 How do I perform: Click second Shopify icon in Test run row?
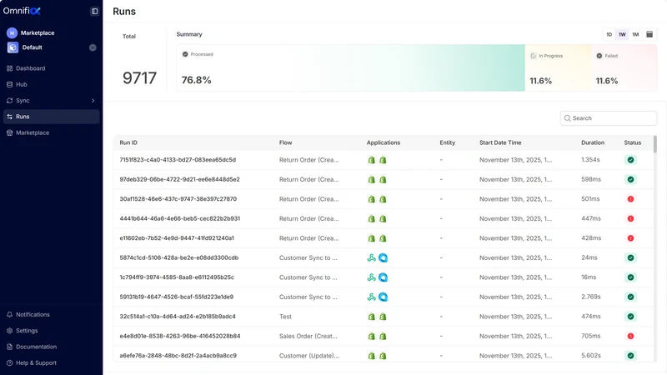click(x=383, y=317)
